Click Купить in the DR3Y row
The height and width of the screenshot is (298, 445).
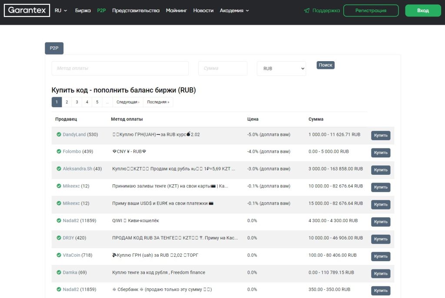pos(381,239)
